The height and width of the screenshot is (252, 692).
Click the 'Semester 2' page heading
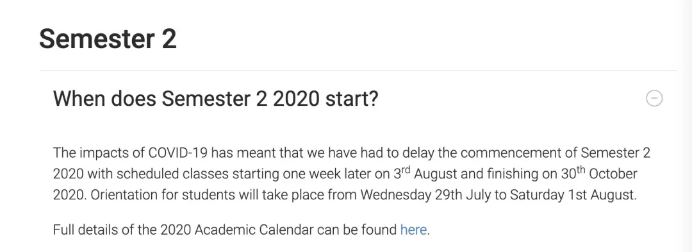pos(108,39)
